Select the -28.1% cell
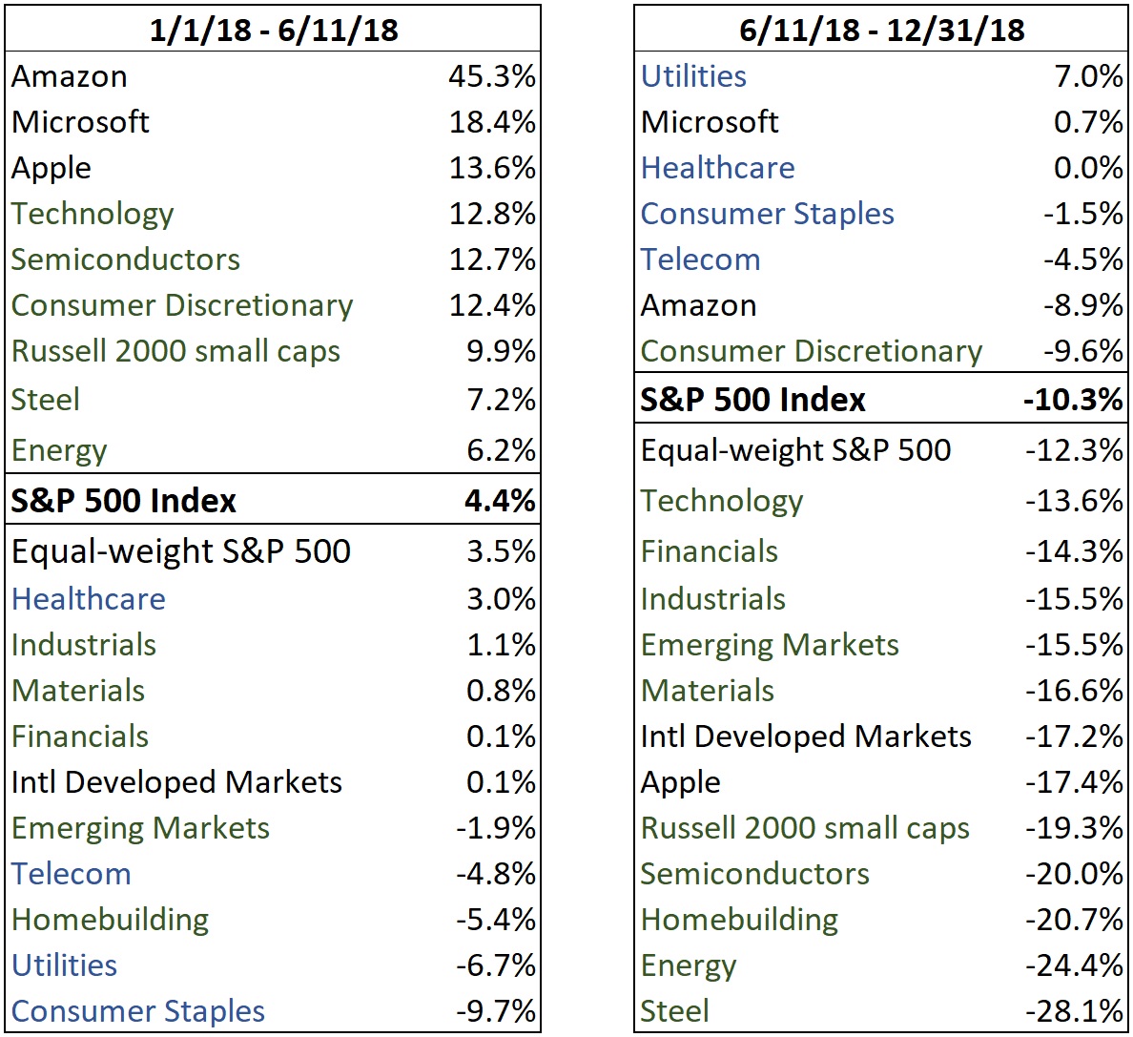The width and height of the screenshot is (1133, 1037). point(1075,1010)
